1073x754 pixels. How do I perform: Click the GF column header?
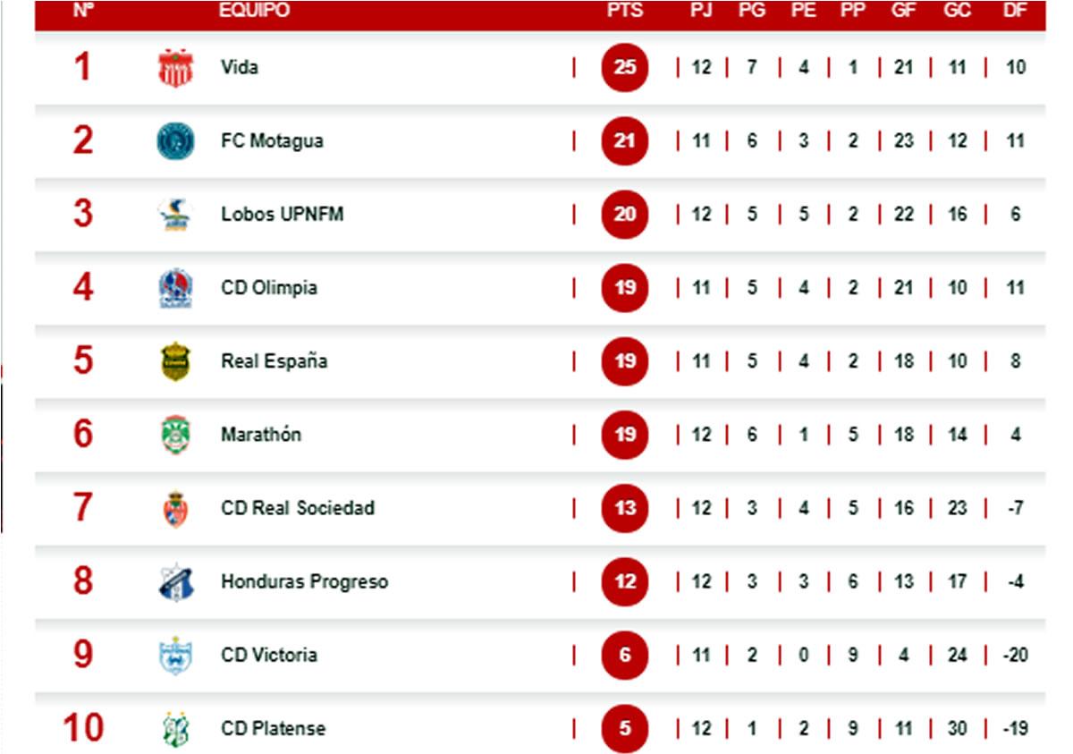[903, 11]
